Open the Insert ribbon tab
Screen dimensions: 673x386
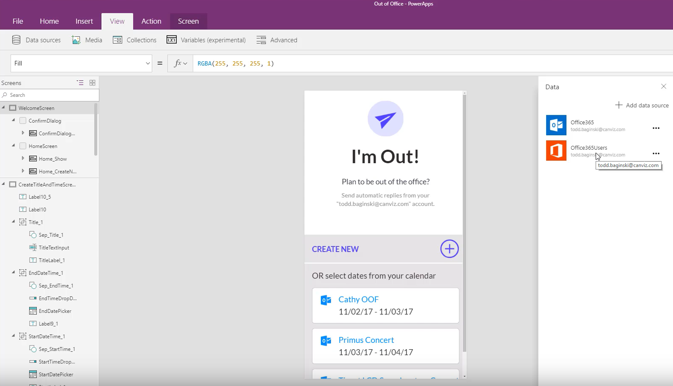84,21
